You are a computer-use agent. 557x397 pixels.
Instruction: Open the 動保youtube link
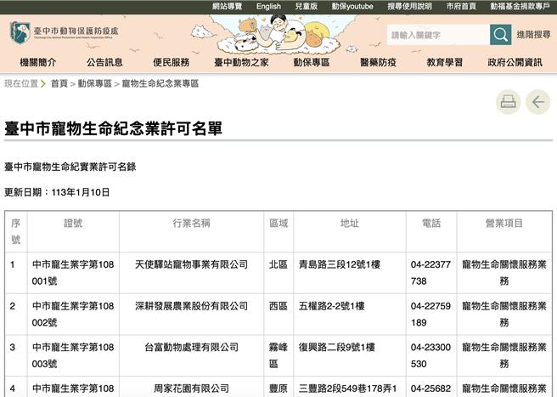pyautogui.click(x=352, y=7)
